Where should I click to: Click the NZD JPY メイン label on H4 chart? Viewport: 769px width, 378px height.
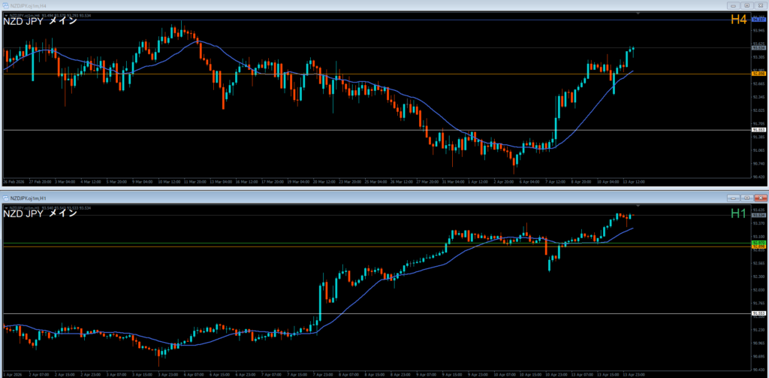[40, 21]
